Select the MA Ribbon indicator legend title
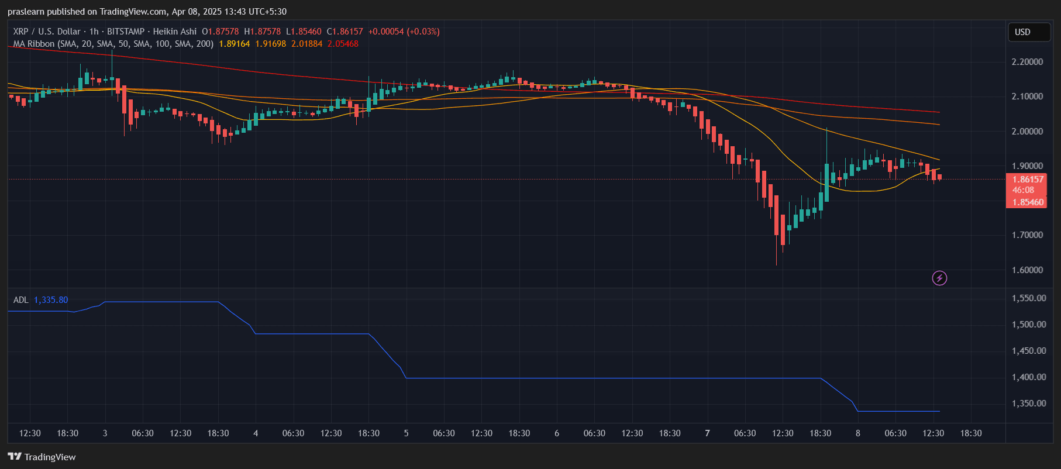Screen dimensions: 1061x469 click(x=113, y=44)
